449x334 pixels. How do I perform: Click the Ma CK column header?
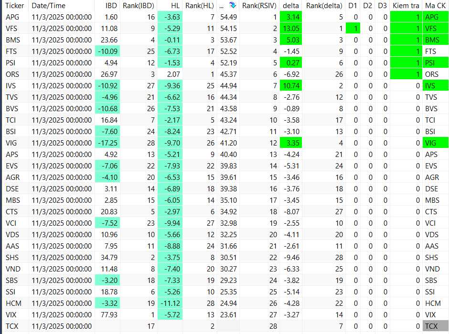pos(435,5)
